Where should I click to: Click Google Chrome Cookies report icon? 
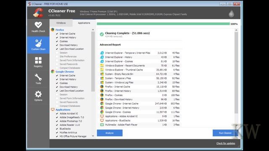click(x=102, y=112)
